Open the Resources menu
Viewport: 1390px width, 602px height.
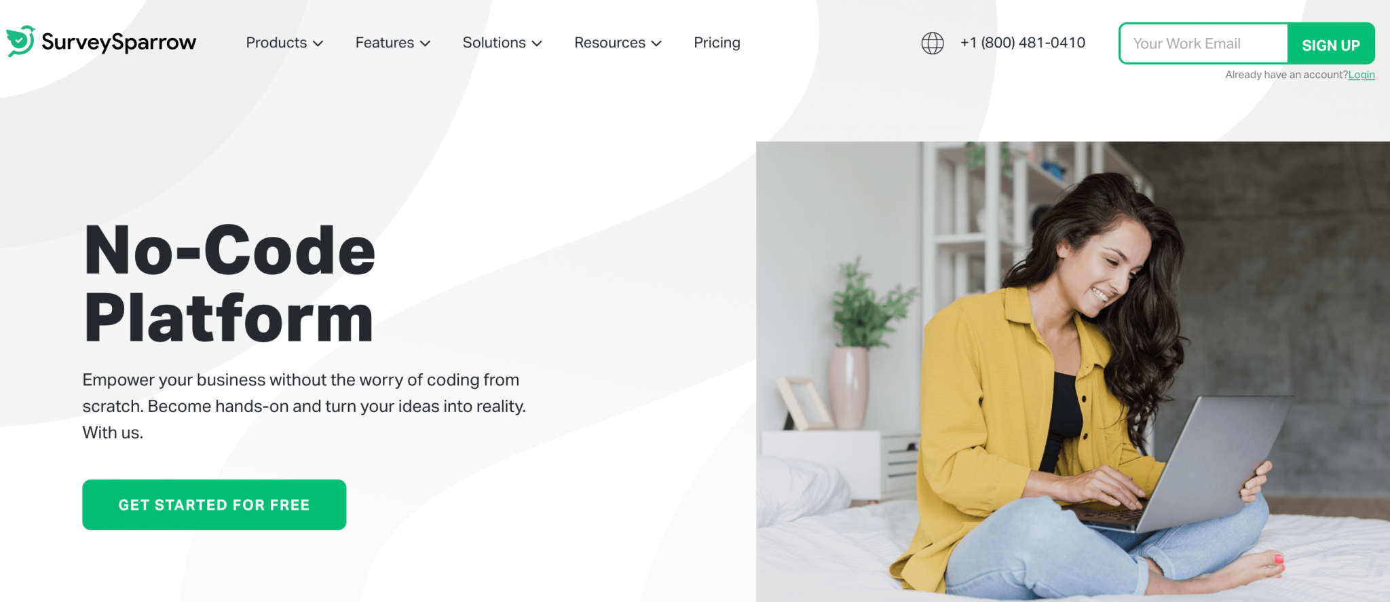pyautogui.click(x=618, y=43)
